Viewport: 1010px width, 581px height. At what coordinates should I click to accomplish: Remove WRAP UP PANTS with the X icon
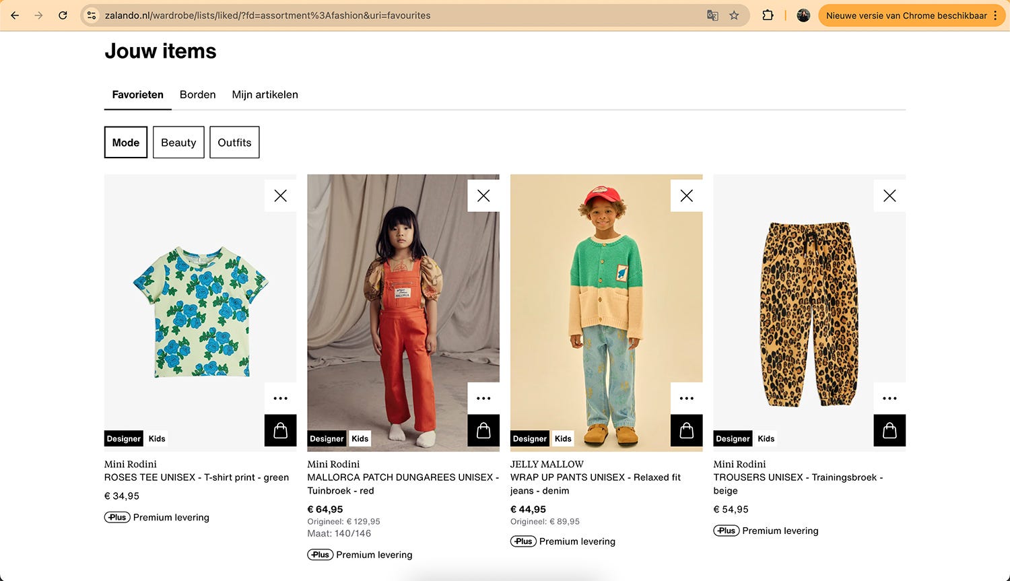click(x=687, y=196)
